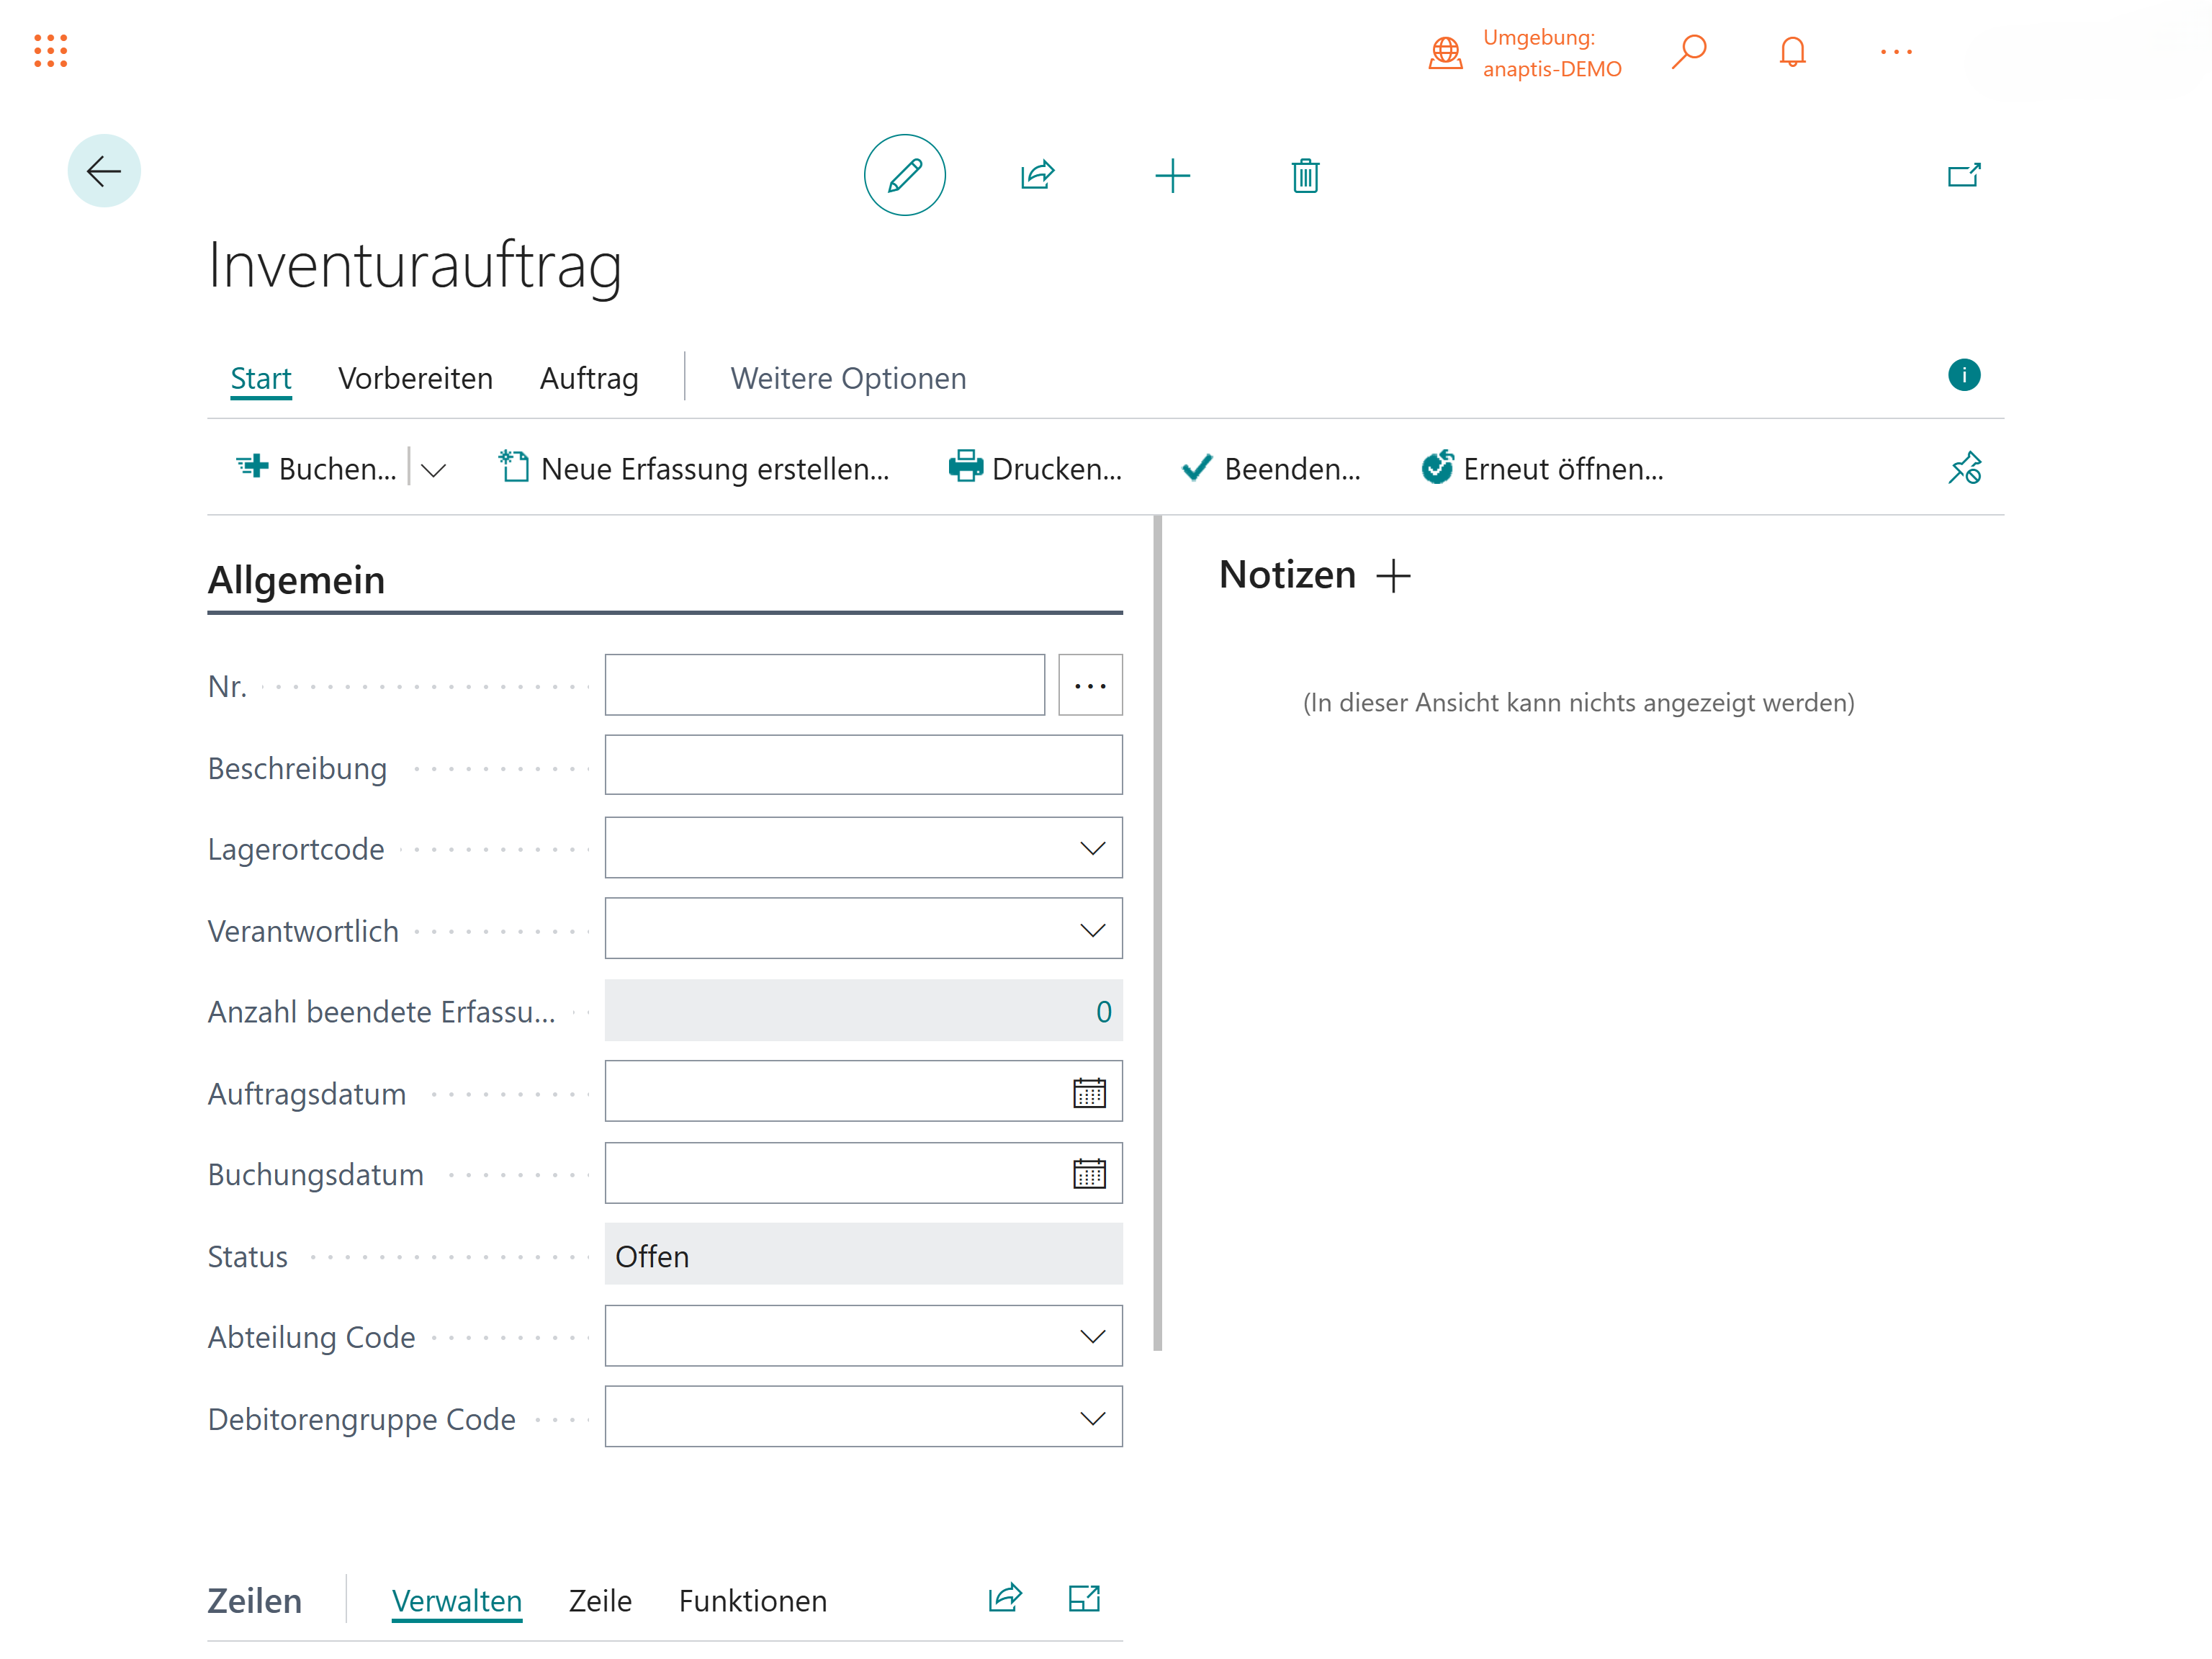Switch to the Vorbereiten tab
2212x1659 pixels.
(x=415, y=378)
